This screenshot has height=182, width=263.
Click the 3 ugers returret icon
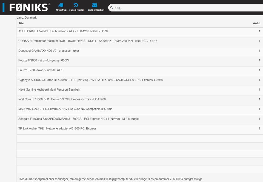click(76, 5)
